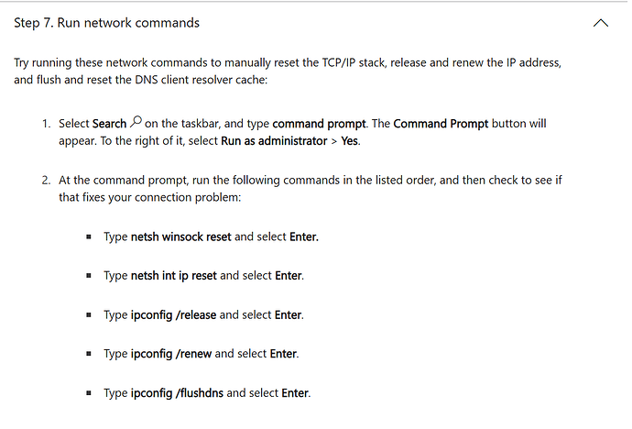Viewport: 632px width, 429px height.
Task: Click the magnifier Search icon in step one
Action: pos(136,122)
